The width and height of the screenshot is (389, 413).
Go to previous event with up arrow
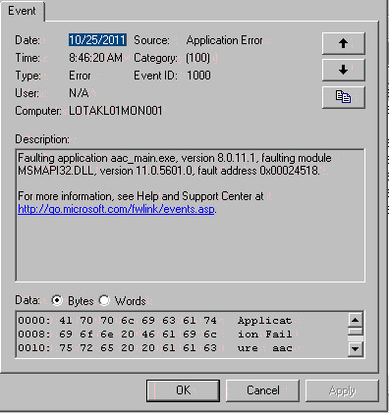coord(343,43)
